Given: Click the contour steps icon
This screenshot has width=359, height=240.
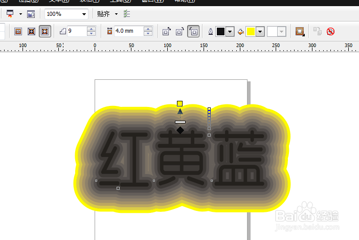Looking at the screenshot, I should pos(63,31).
